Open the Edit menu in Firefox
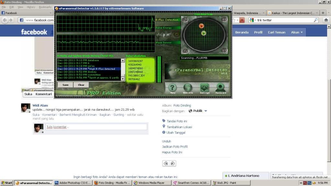The image size is (331, 186). pos(11,7)
